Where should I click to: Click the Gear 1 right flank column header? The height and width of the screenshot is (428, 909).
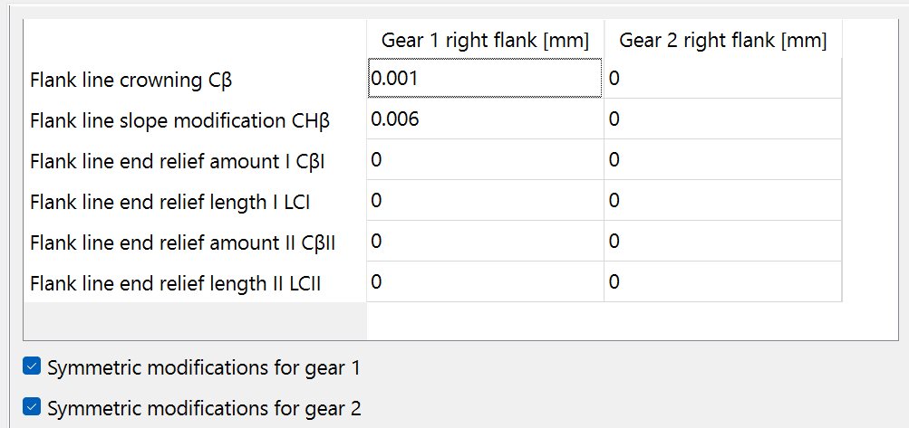[485, 41]
